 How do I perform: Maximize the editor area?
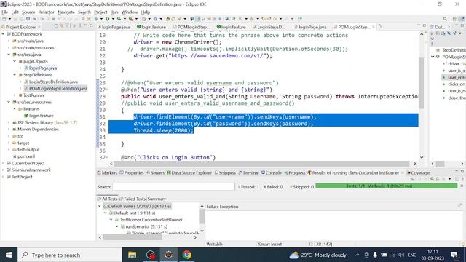tap(424, 26)
